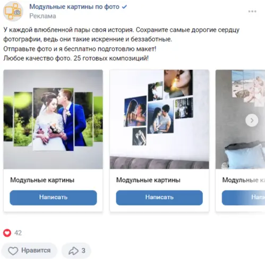Click the share count 3
The image size is (265, 259).
pos(83,251)
